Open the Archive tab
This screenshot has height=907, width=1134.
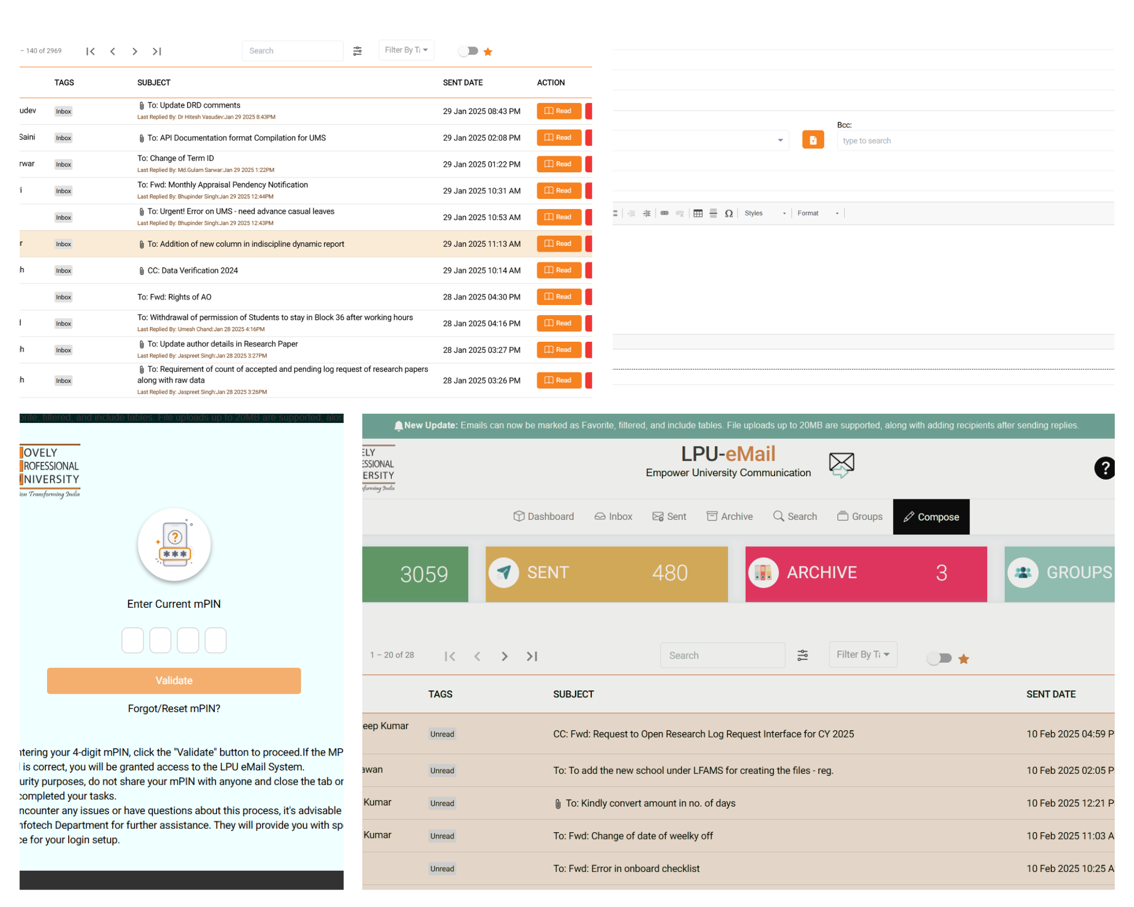pos(730,516)
